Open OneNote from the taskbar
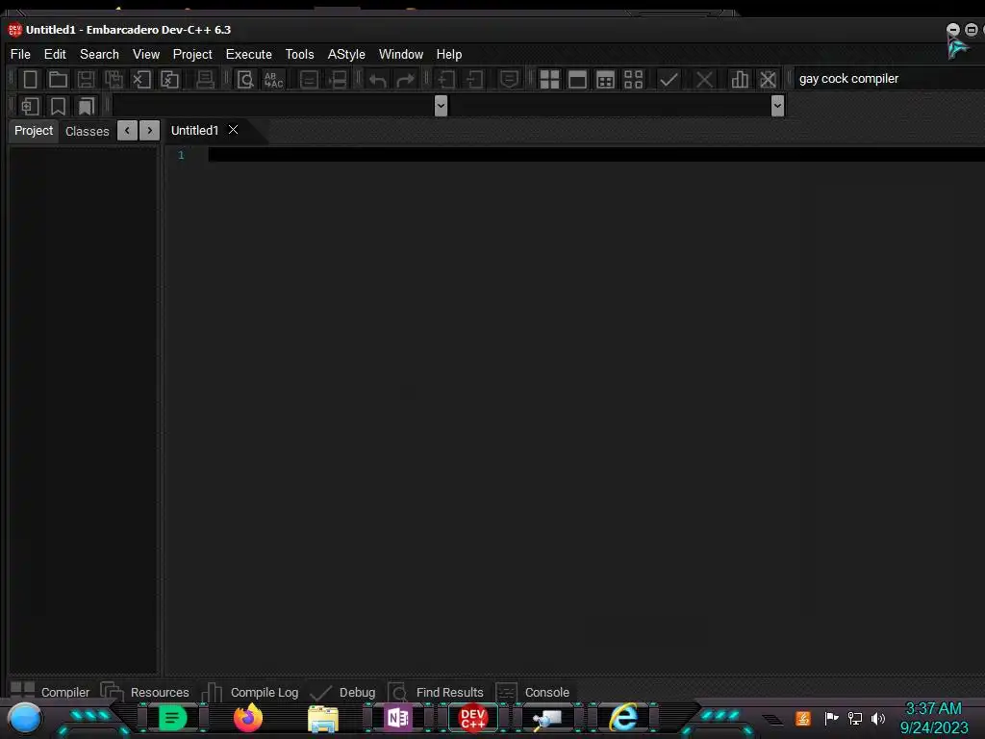The height and width of the screenshot is (739, 985). [x=398, y=718]
